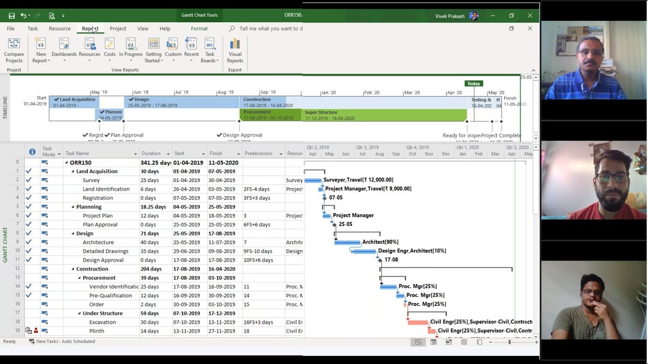Click Print Preview in the quick access toolbar
Image resolution: width=648 pixels, height=364 pixels.
pyautogui.click(x=52, y=16)
